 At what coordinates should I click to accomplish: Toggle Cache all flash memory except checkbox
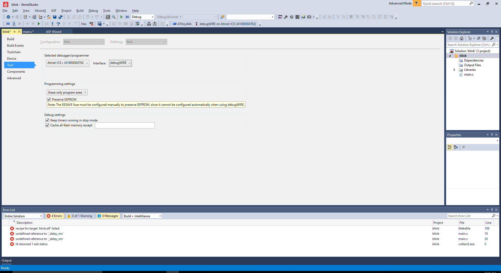pyautogui.click(x=47, y=125)
